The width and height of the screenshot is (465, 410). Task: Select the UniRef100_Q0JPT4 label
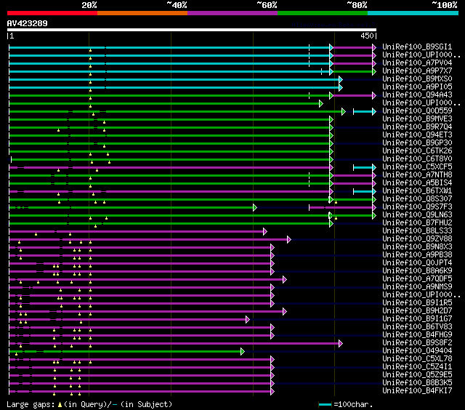click(417, 263)
